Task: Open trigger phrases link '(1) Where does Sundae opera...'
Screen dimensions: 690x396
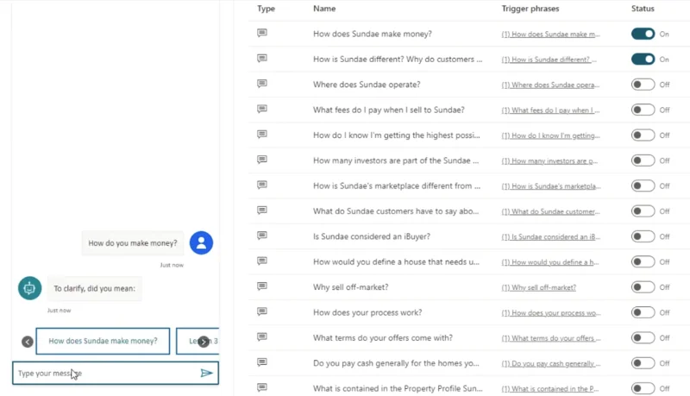Action: coord(550,85)
